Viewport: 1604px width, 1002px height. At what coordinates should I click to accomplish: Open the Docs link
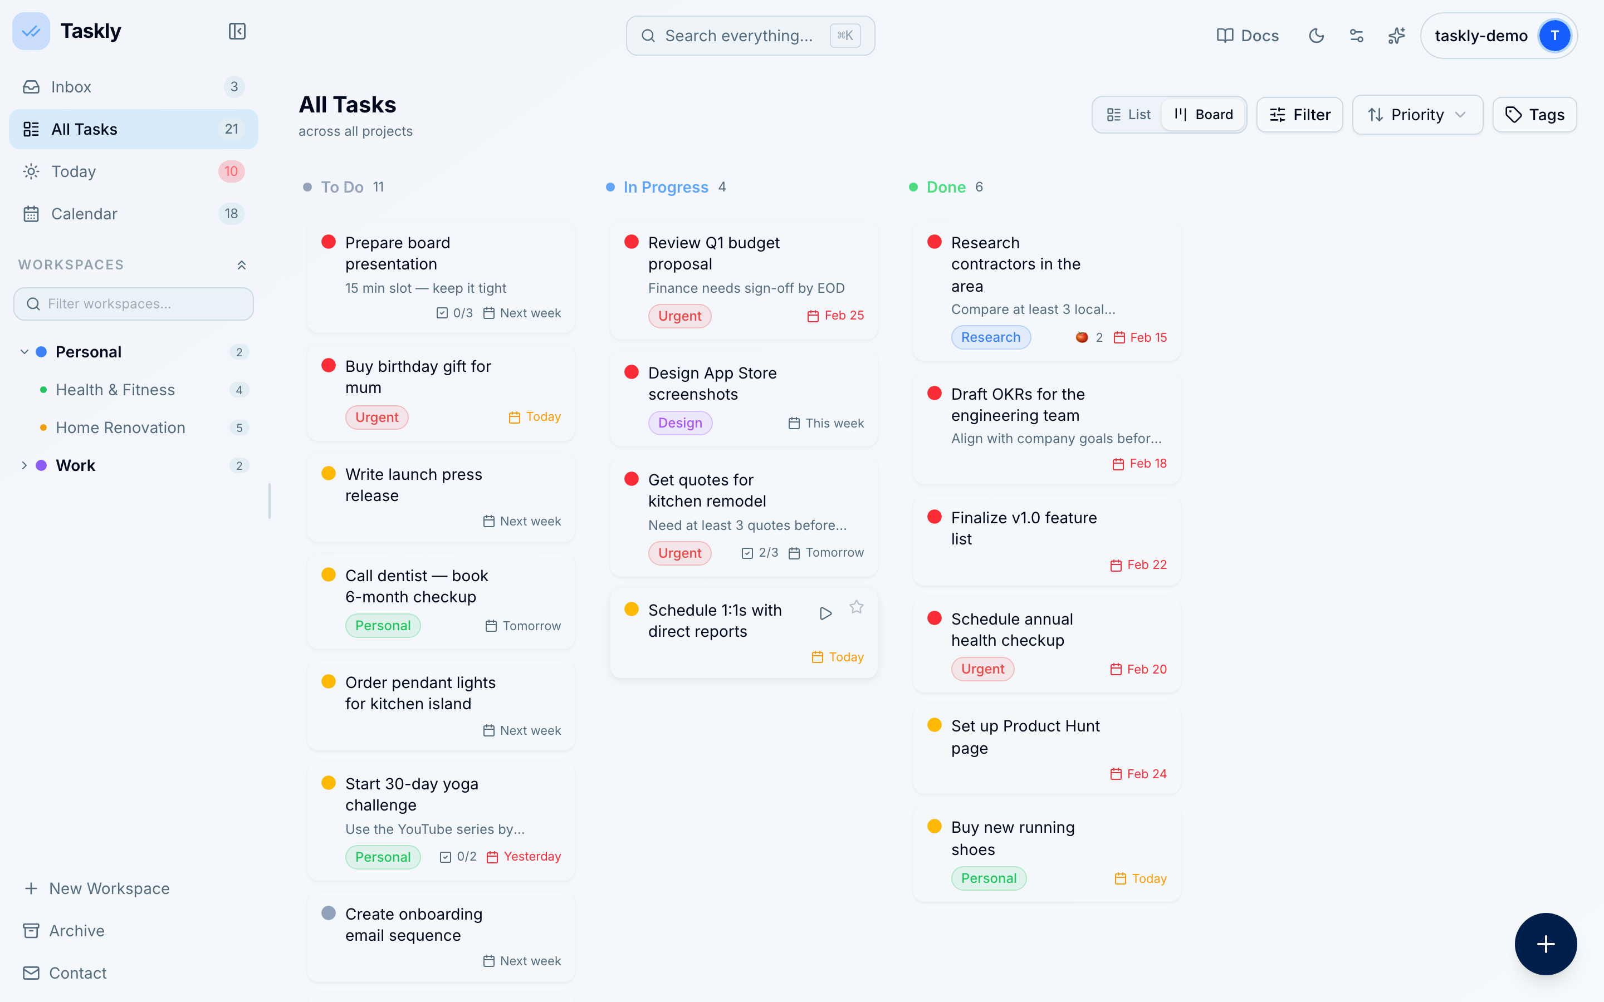click(x=1248, y=36)
